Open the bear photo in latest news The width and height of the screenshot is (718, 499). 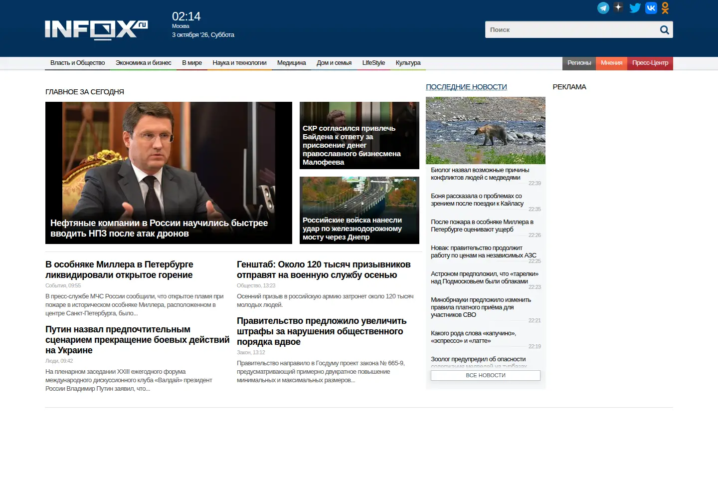point(486,130)
